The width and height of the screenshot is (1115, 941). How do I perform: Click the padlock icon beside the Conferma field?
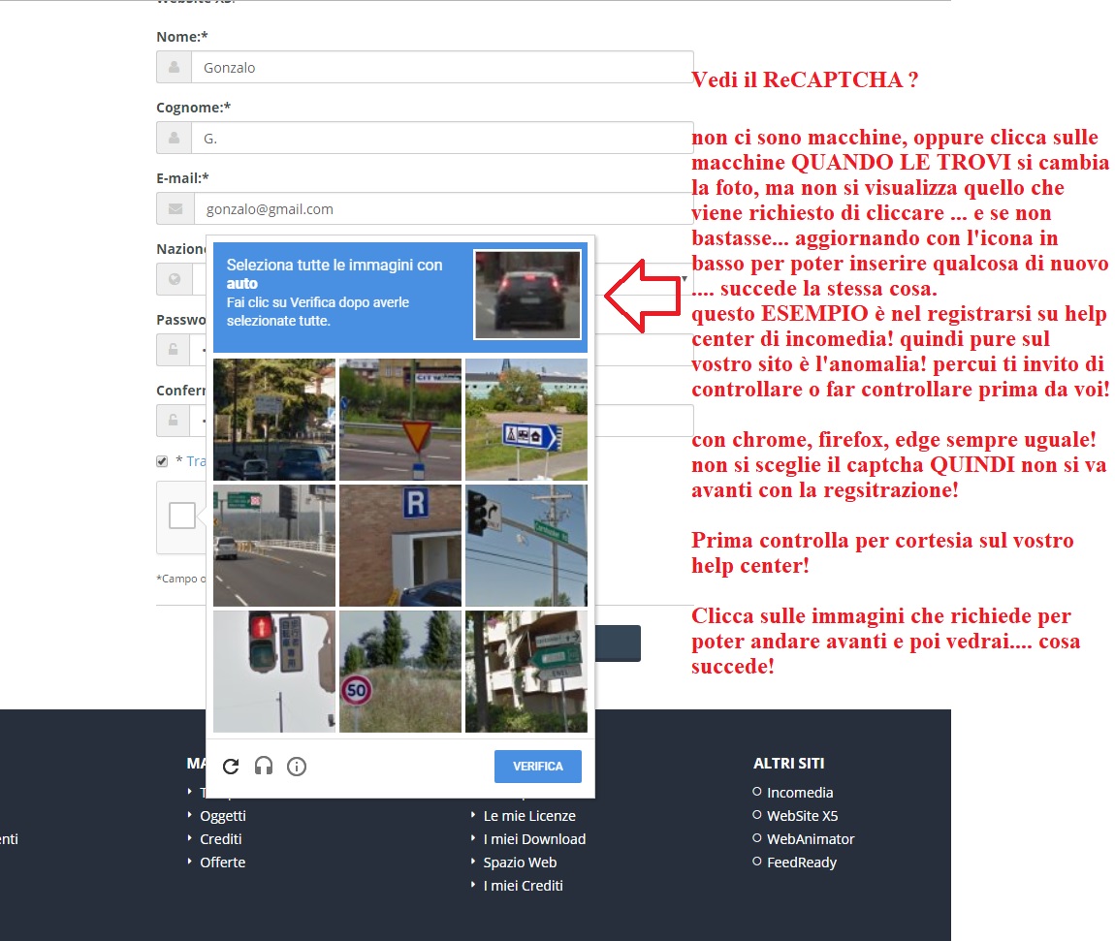(x=173, y=420)
